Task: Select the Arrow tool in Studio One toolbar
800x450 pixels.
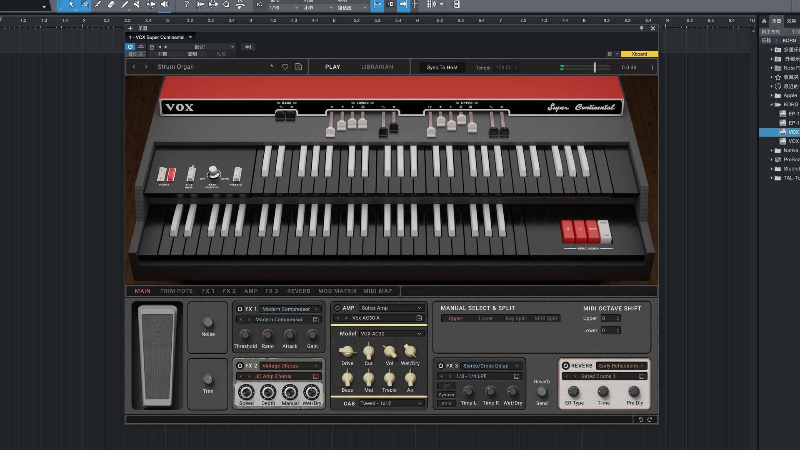Action: (71, 5)
